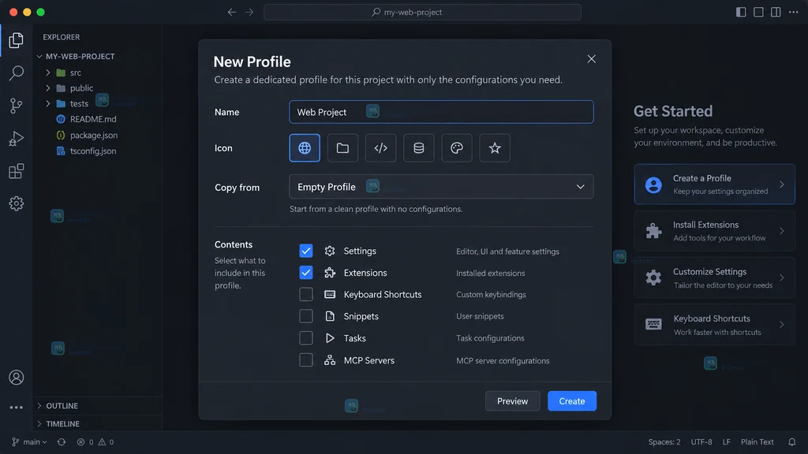Viewport: 808px width, 454px height.
Task: Go back using the title bar arrow
Action: [232, 12]
